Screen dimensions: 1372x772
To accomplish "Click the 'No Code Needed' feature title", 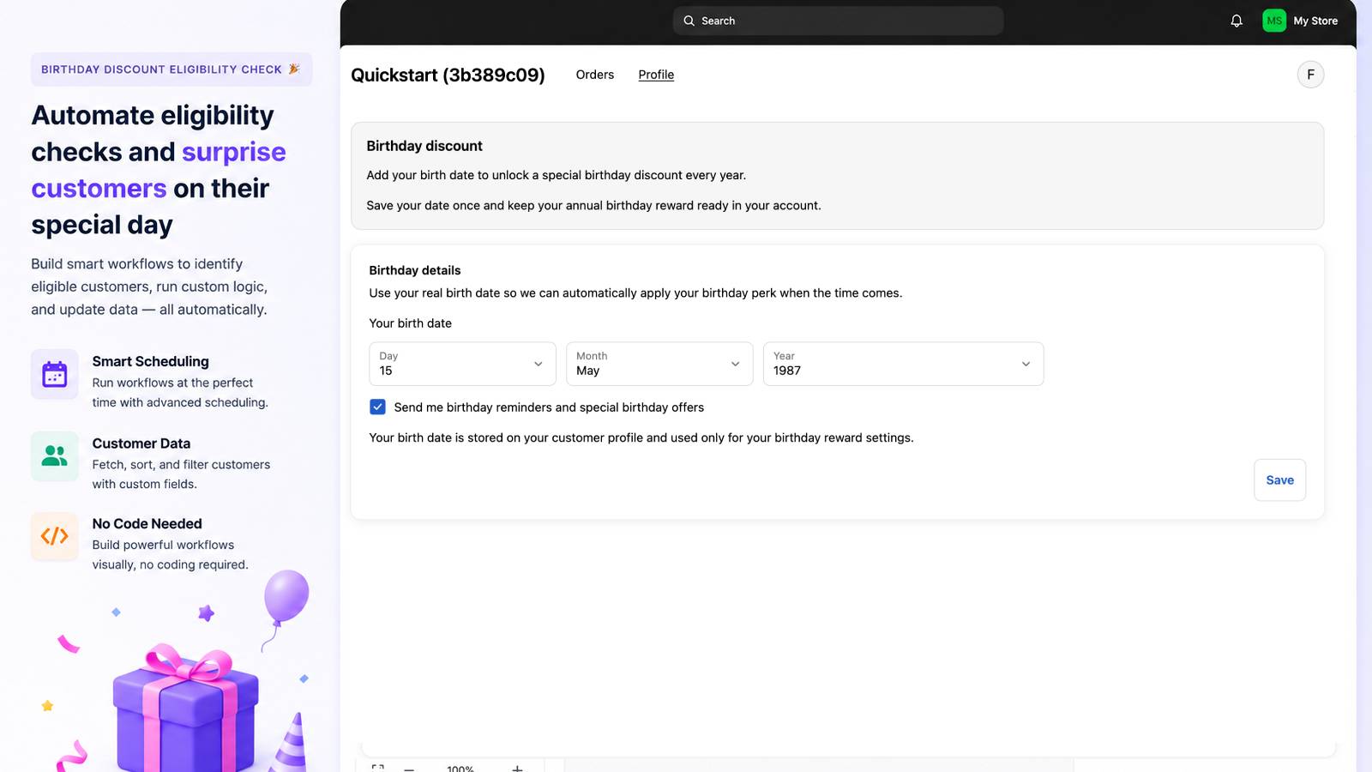I will 147,523.
